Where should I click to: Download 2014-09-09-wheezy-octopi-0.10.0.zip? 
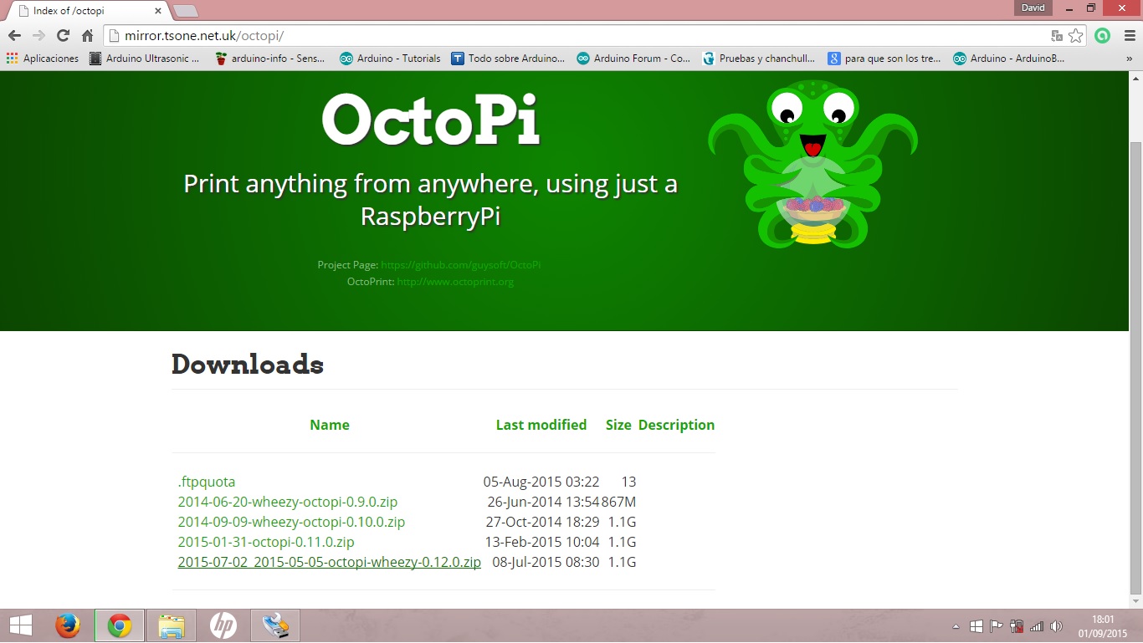[291, 522]
